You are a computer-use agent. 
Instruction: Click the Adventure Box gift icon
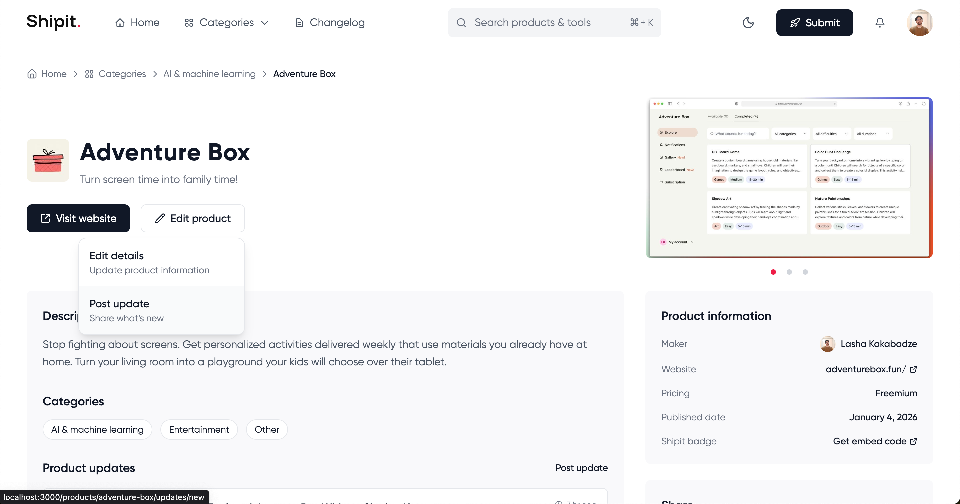(x=48, y=160)
